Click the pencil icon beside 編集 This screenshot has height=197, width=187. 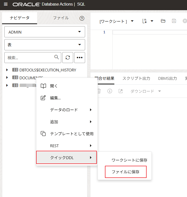coord(43,98)
